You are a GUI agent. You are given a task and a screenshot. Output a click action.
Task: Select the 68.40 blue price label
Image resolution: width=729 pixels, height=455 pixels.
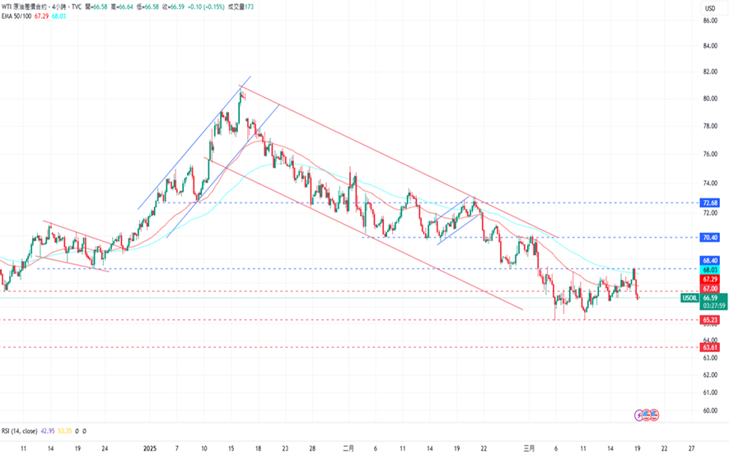pyautogui.click(x=710, y=261)
